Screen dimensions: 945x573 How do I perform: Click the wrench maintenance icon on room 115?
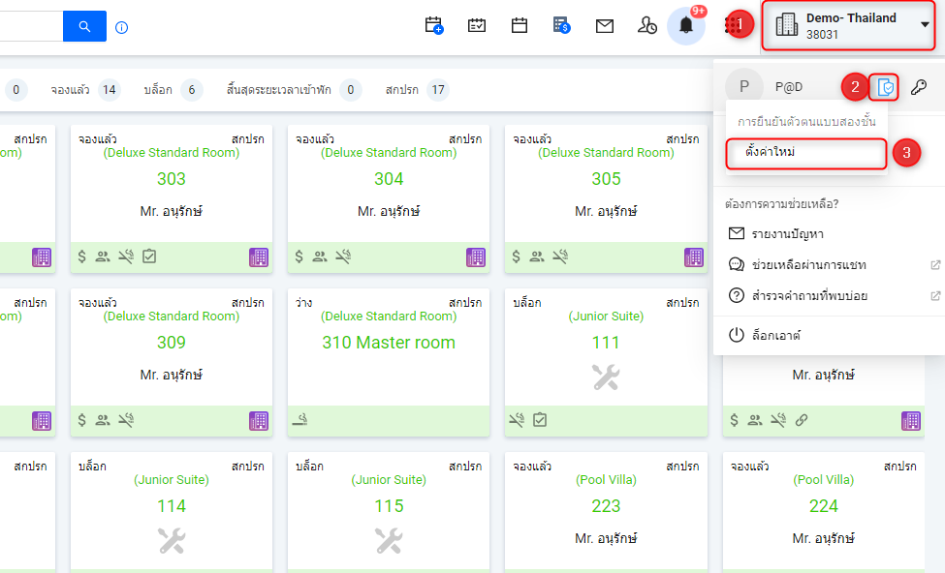click(x=389, y=541)
